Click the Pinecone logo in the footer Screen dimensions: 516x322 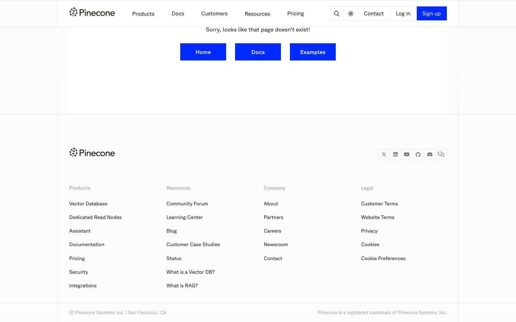pyautogui.click(x=92, y=153)
